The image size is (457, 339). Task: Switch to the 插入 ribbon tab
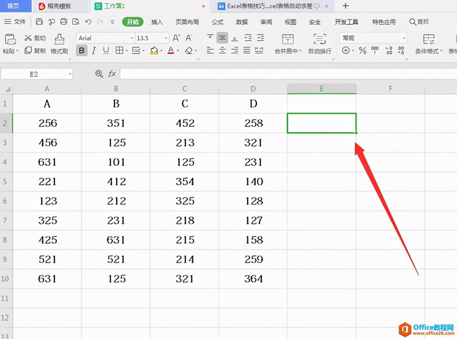[x=157, y=22]
